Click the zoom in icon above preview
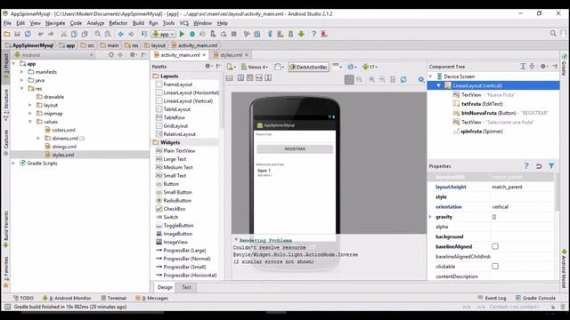 pos(372,79)
